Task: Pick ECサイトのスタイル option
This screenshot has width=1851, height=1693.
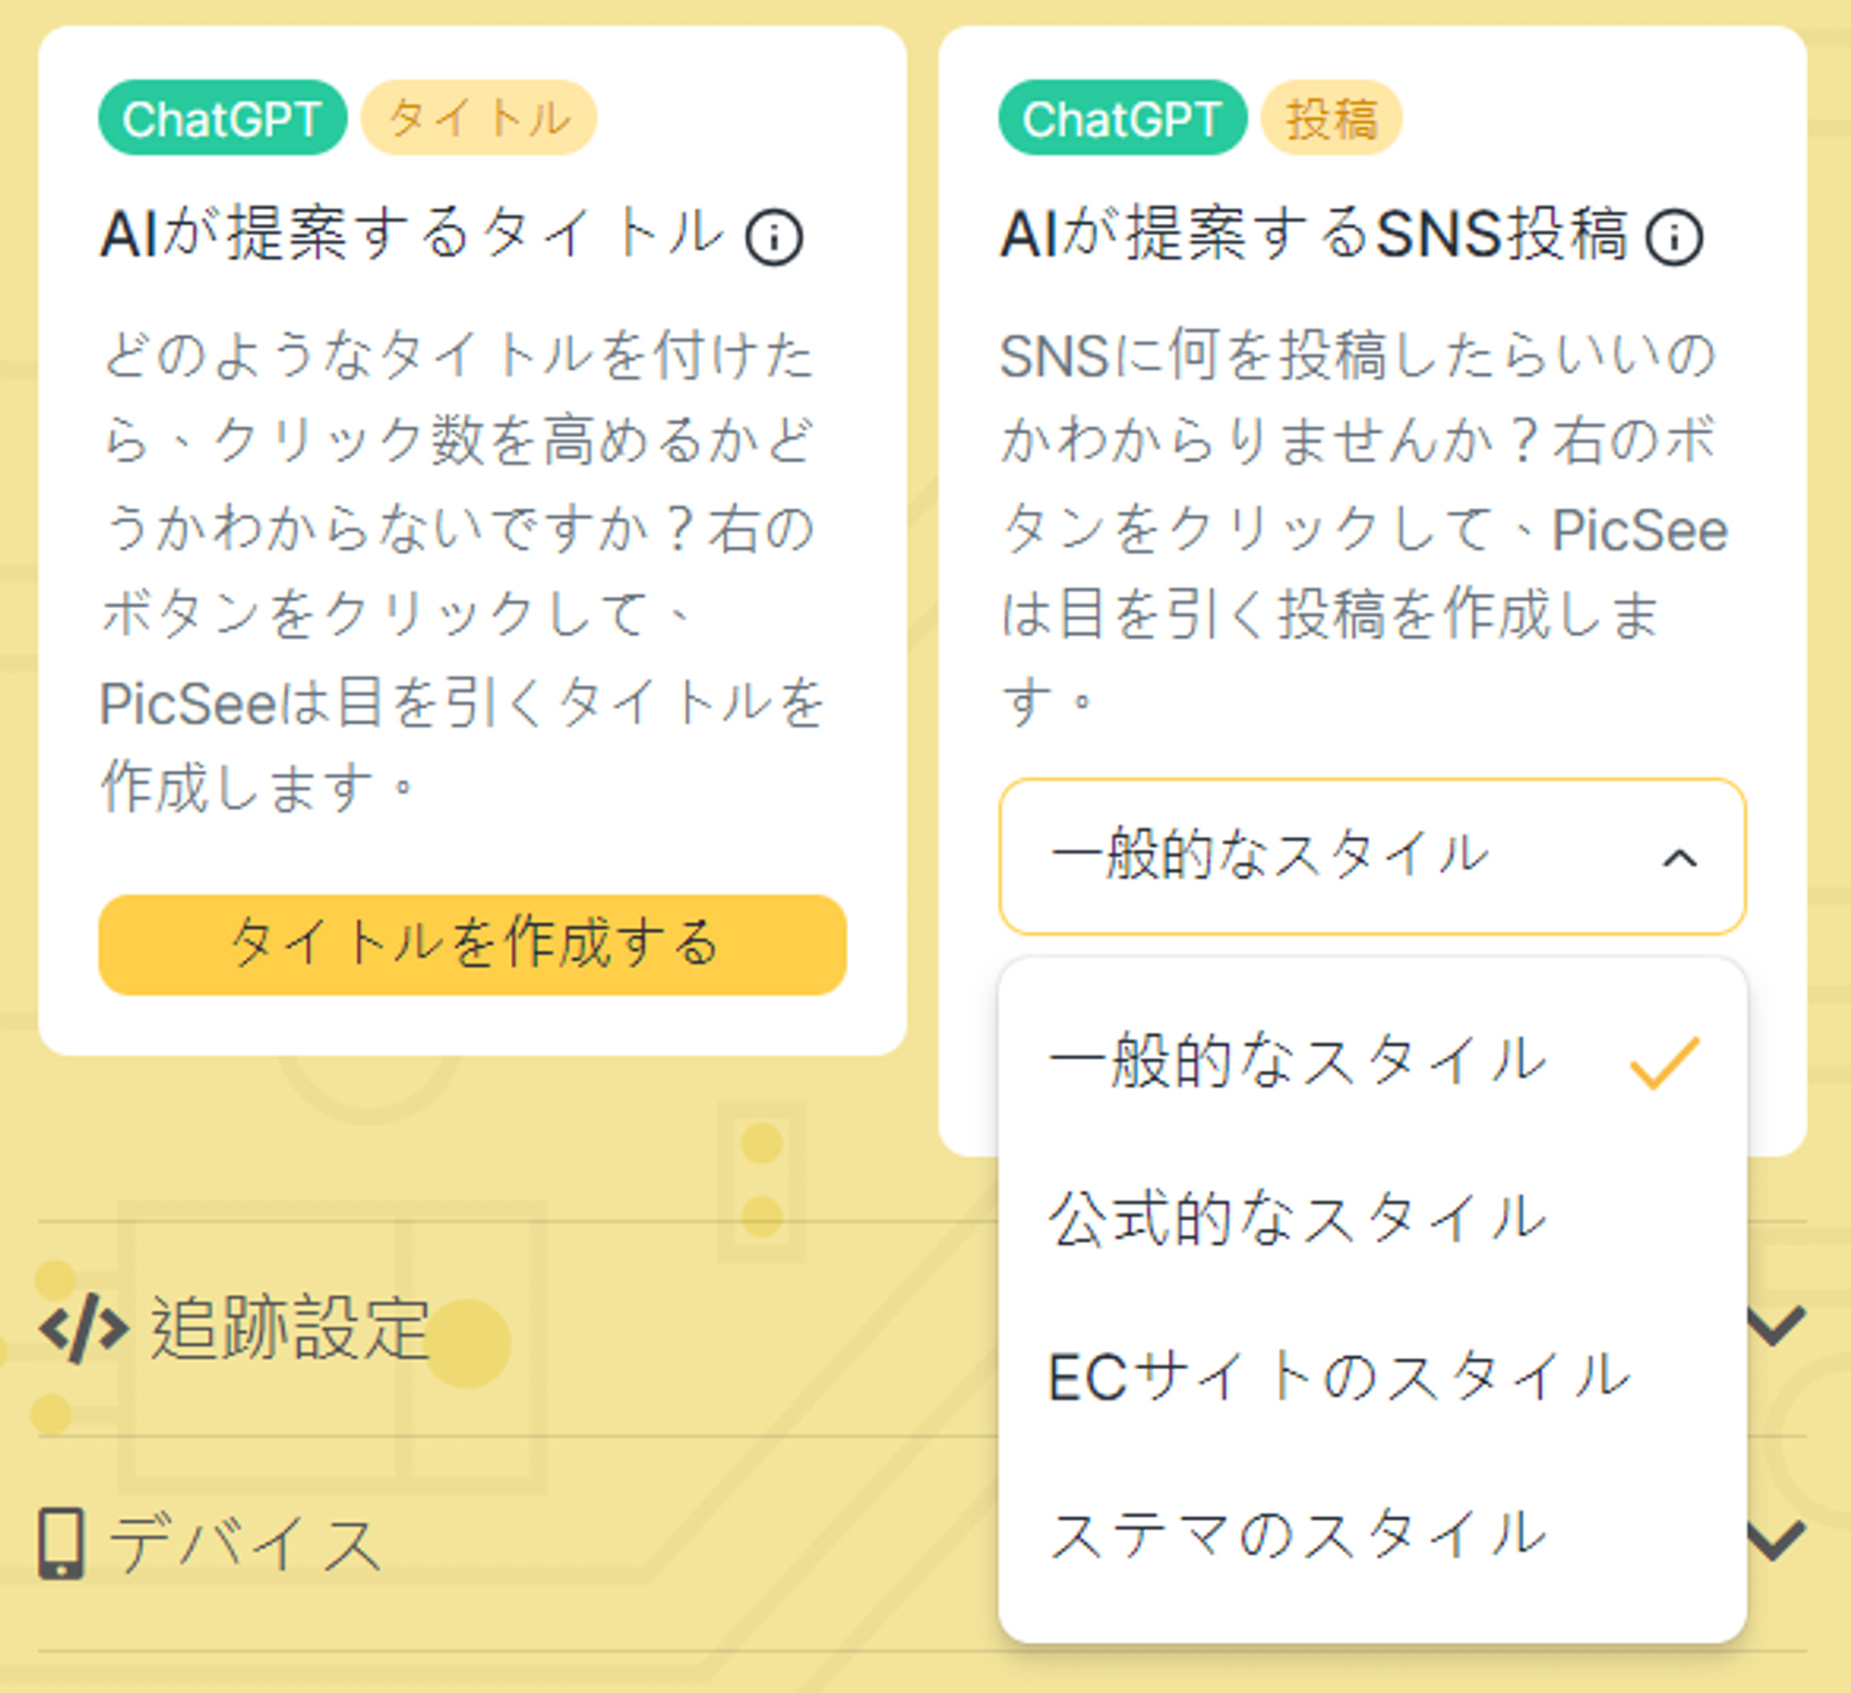Action: [x=1372, y=1376]
